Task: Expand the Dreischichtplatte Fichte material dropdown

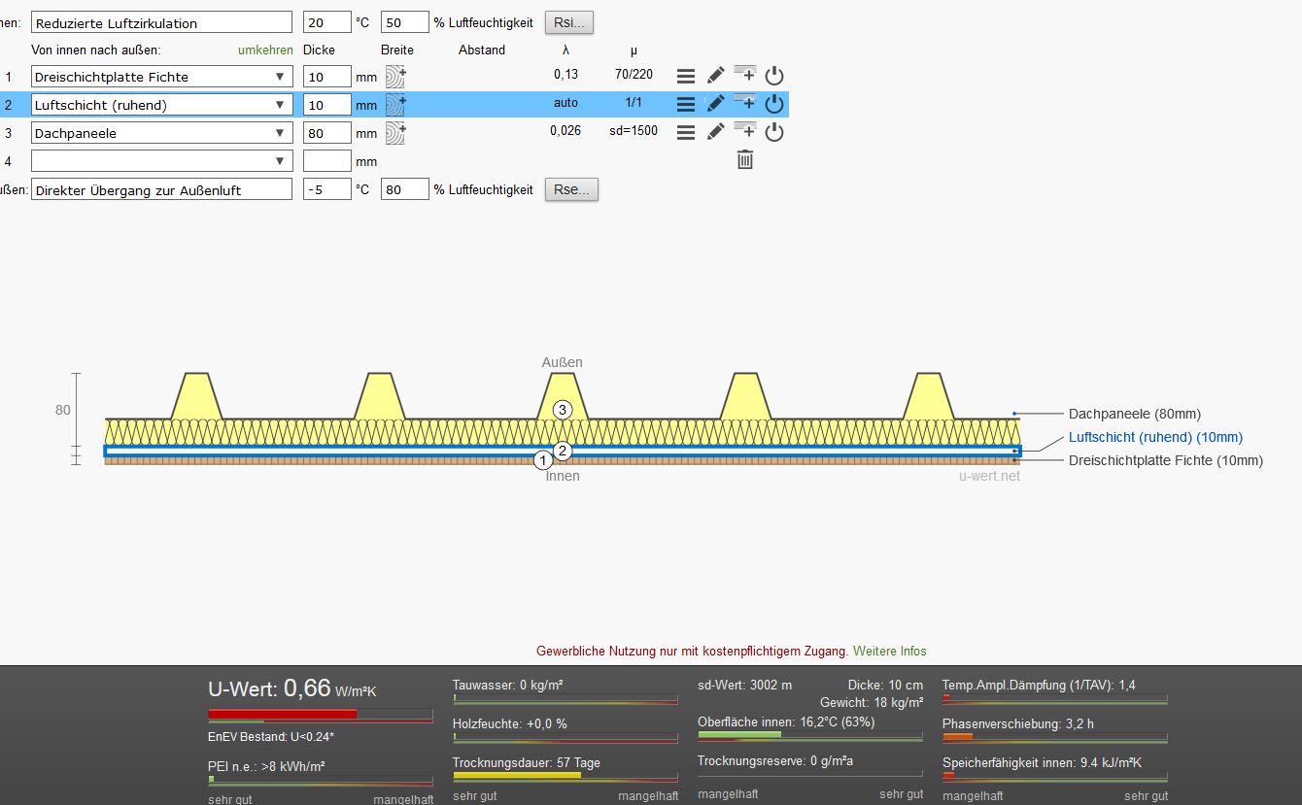Action: (279, 77)
